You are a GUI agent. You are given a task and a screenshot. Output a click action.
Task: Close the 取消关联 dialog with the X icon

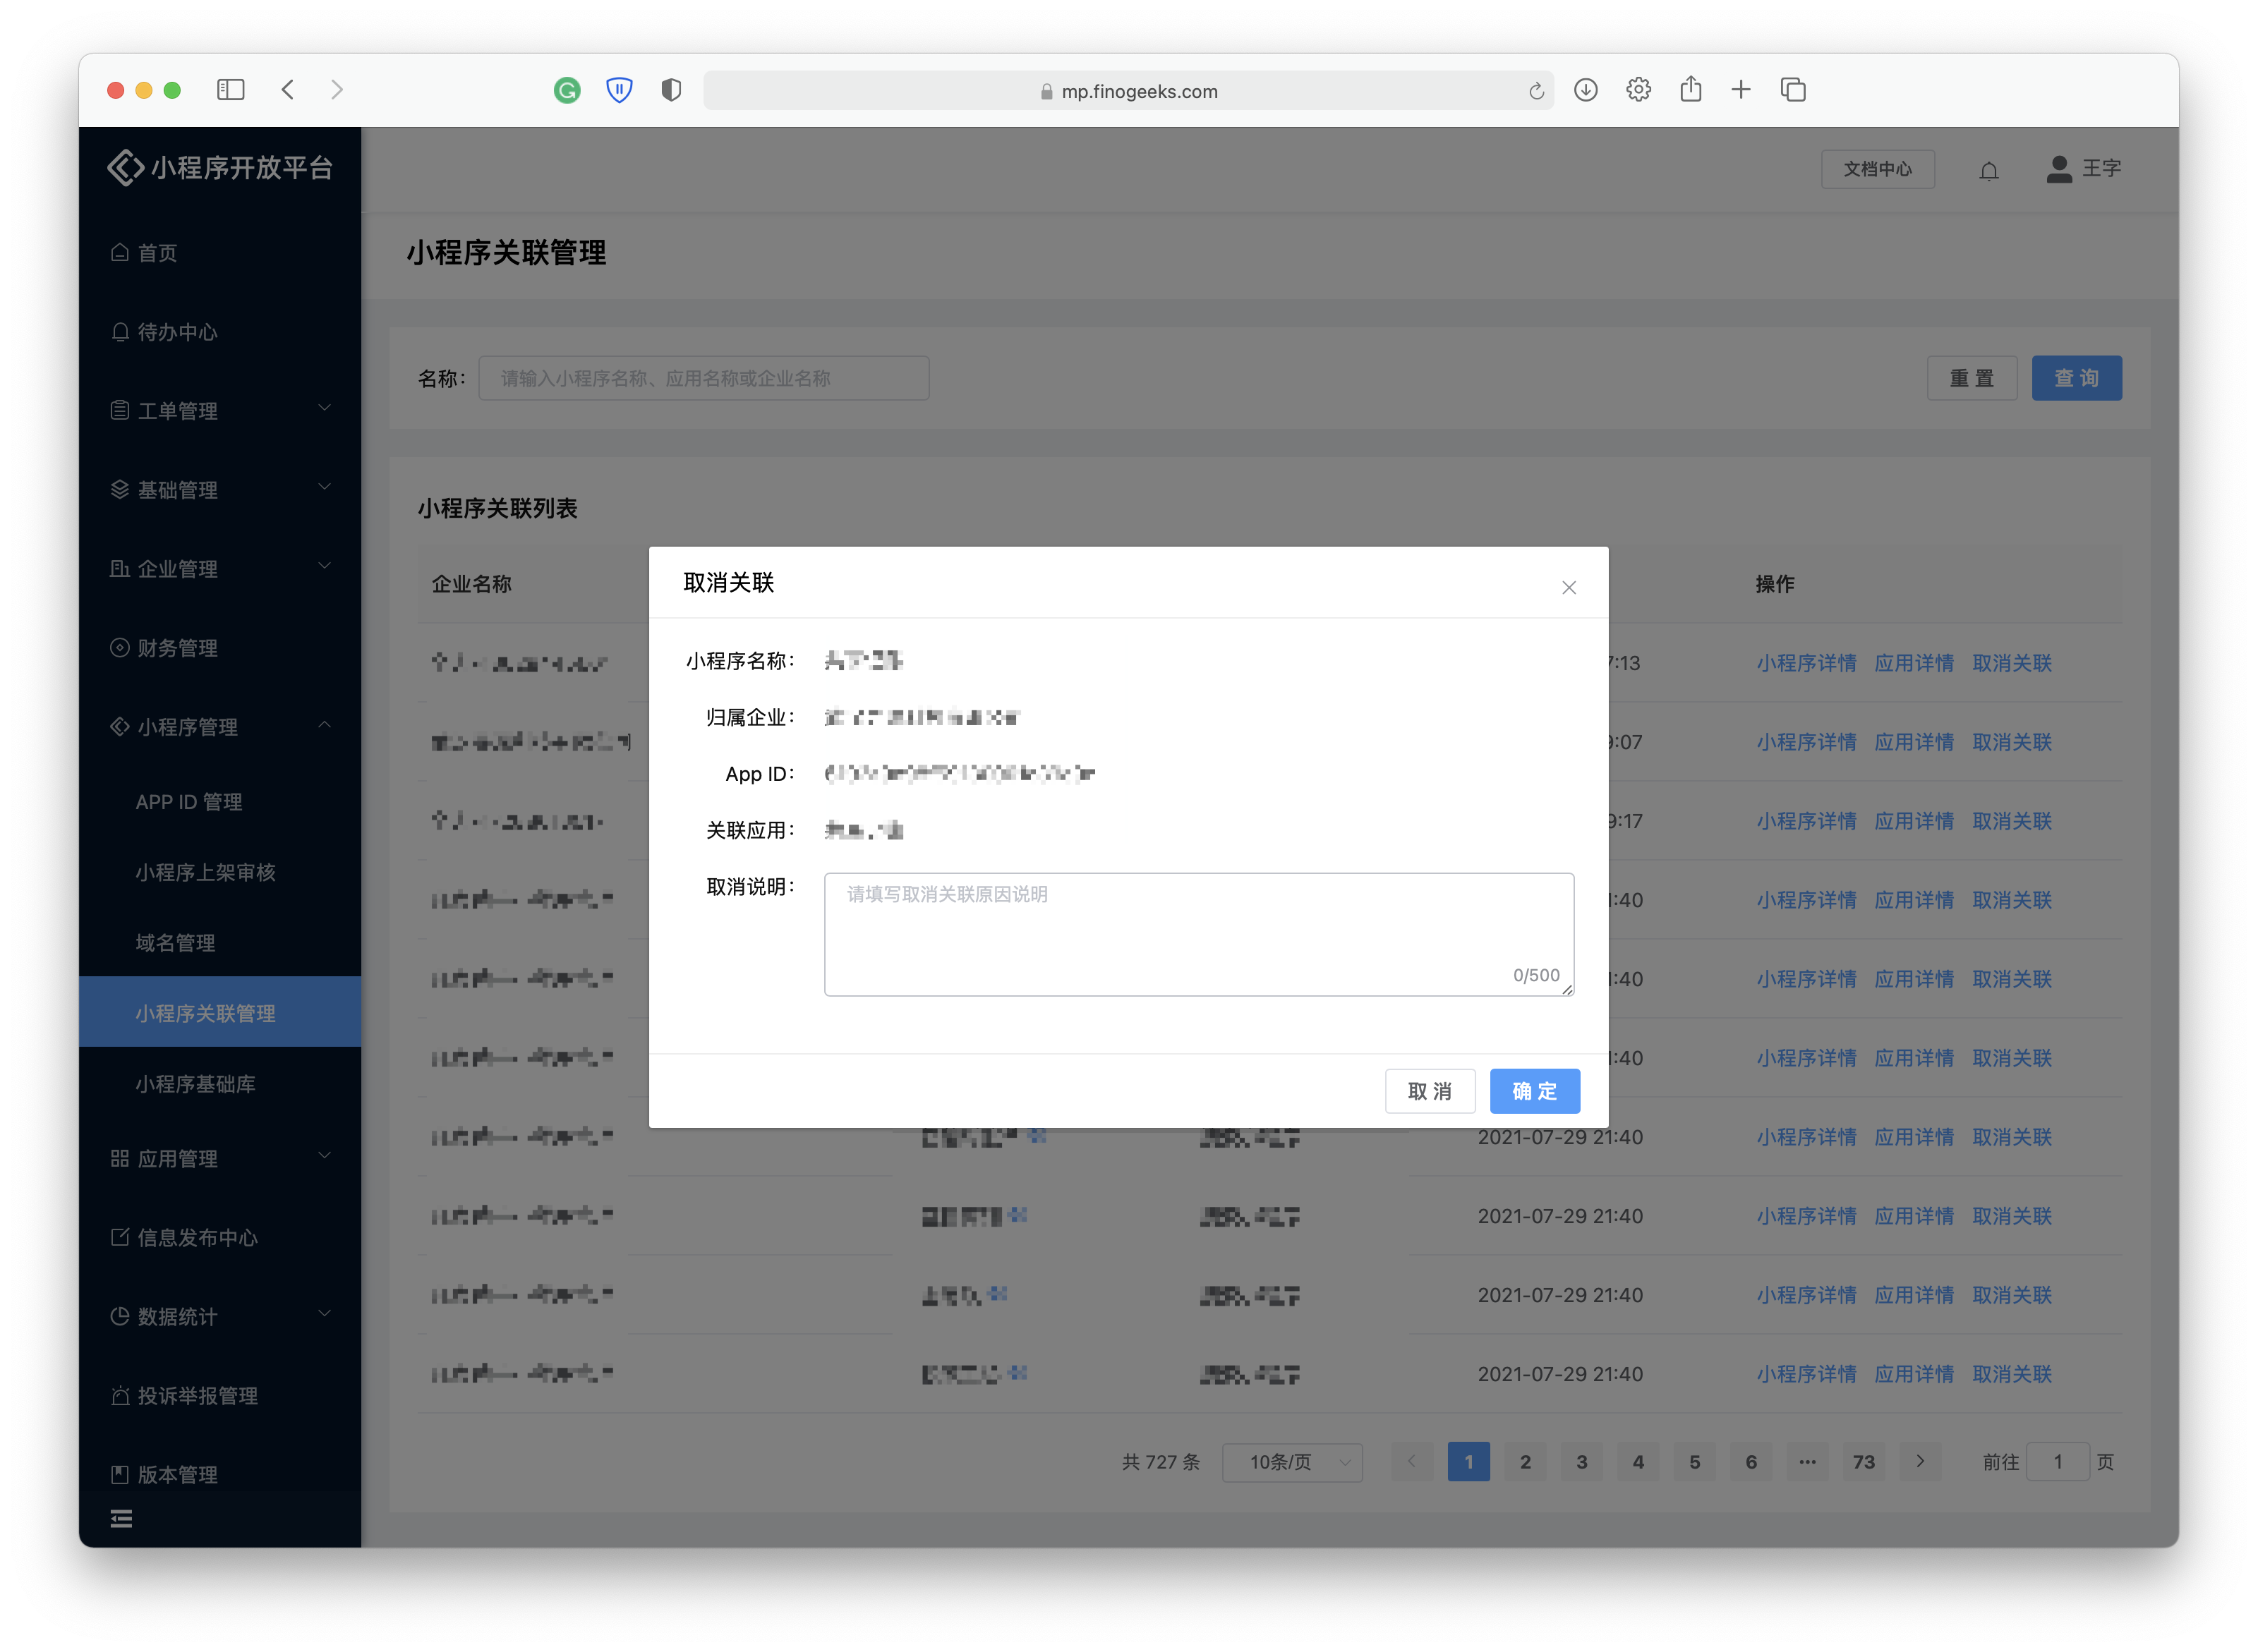[x=1568, y=588]
